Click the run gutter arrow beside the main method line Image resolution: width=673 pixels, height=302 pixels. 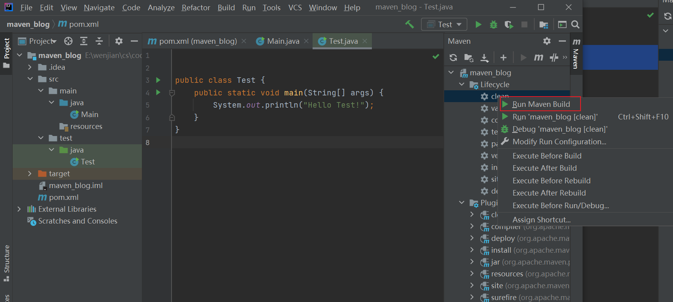[x=158, y=92]
